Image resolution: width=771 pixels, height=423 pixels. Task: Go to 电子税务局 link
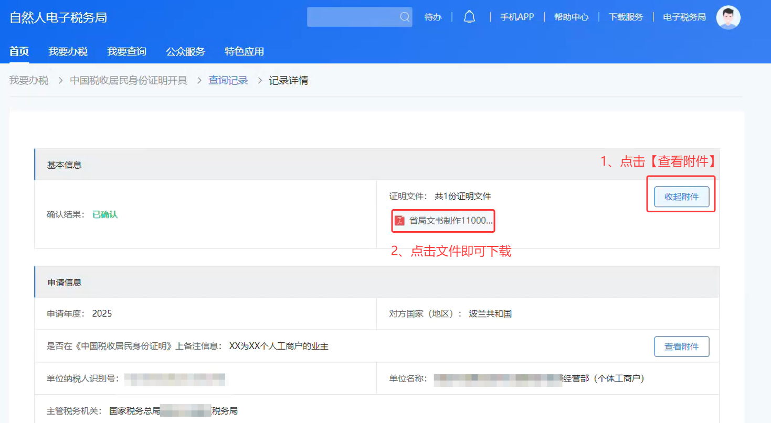tap(684, 17)
